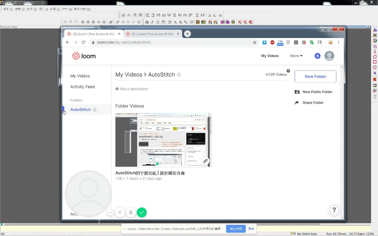
Task: Click the Loom page vertical scrollbar up arrow
Action: (342, 67)
